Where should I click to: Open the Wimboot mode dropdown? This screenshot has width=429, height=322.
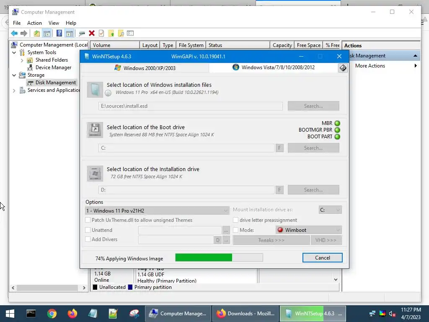pos(309,230)
